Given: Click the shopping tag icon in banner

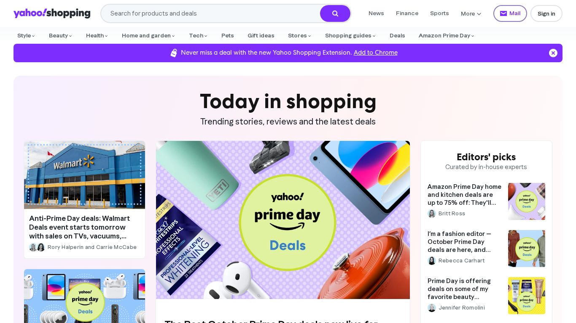Looking at the screenshot, I should [x=174, y=53].
